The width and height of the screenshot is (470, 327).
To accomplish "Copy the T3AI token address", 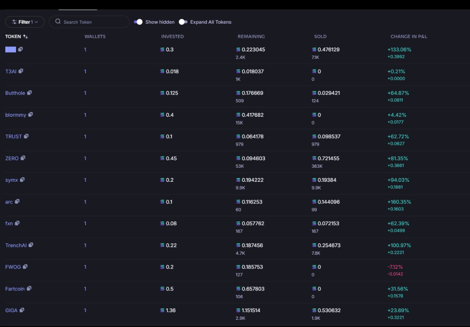I will point(21,71).
